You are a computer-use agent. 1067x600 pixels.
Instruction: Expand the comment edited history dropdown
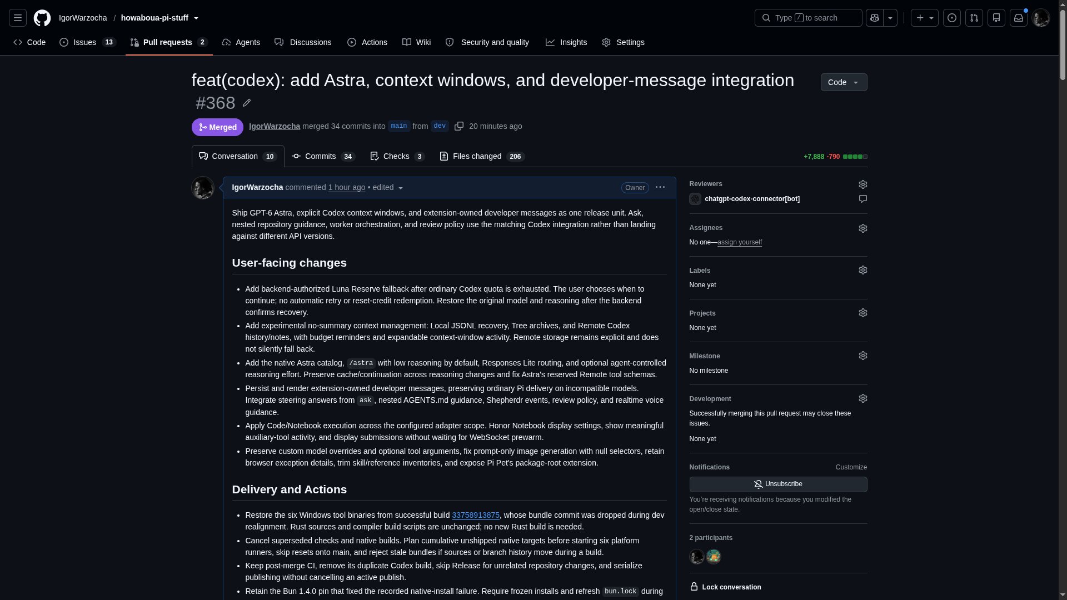pos(401,188)
